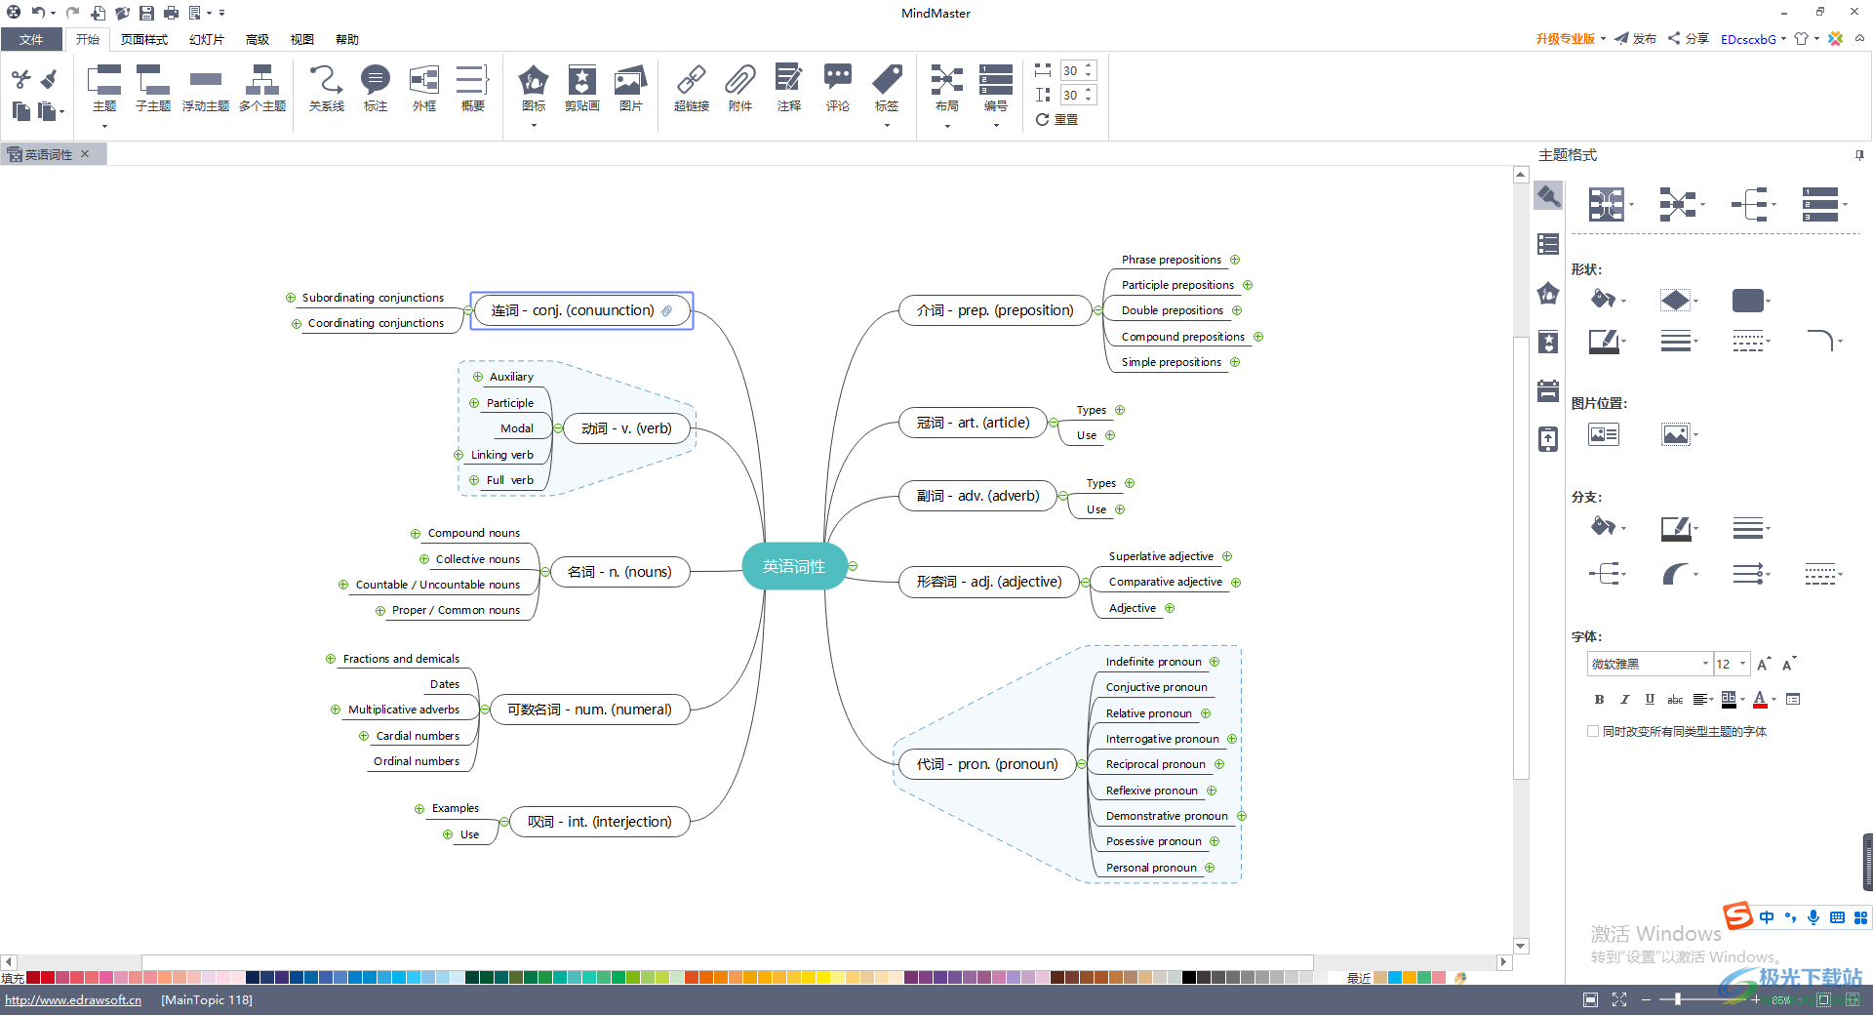The height and width of the screenshot is (1015, 1873).
Task: Open the 图标 dropdown arrow
Action: click(534, 125)
